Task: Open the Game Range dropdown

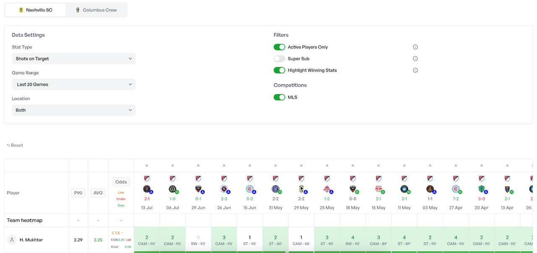Action: [74, 84]
